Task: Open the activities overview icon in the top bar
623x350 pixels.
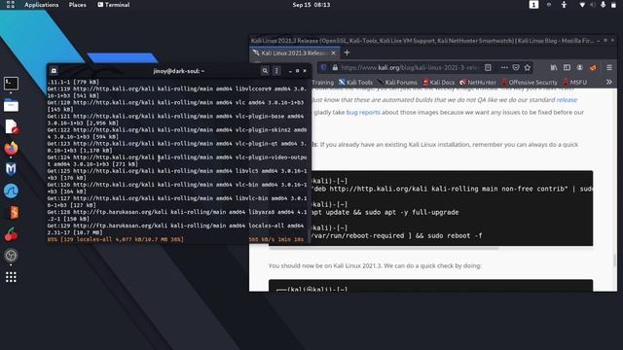Action: coord(11,4)
